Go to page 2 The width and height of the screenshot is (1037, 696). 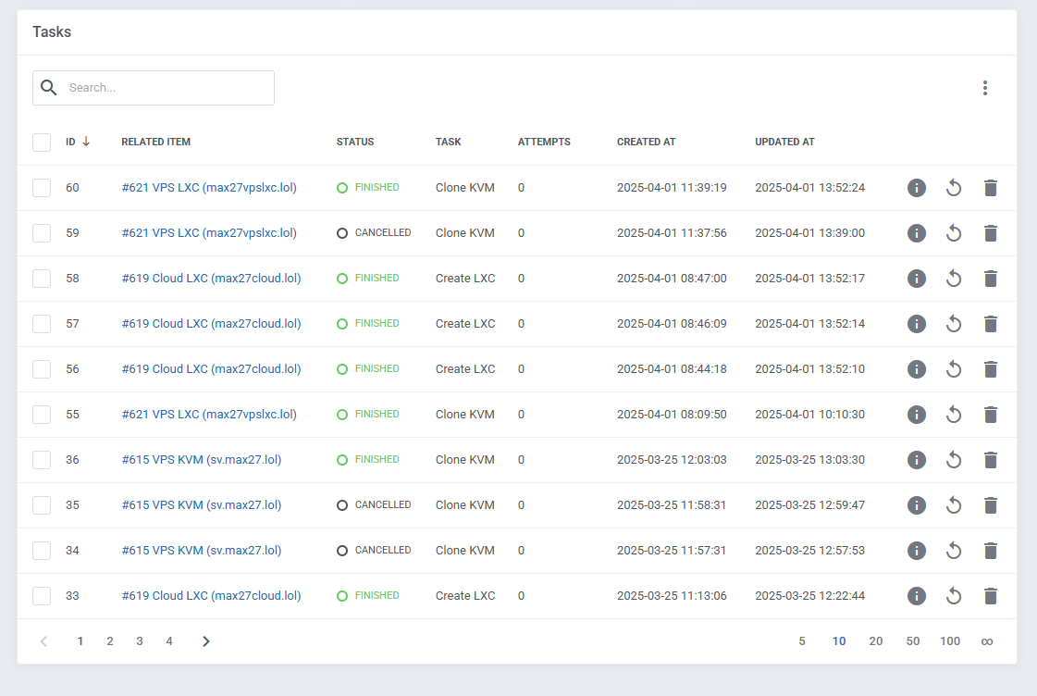tap(110, 641)
